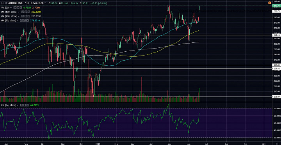Click the orange volume average 2.706M
This screenshot has height=145, width=281.
[36, 8]
